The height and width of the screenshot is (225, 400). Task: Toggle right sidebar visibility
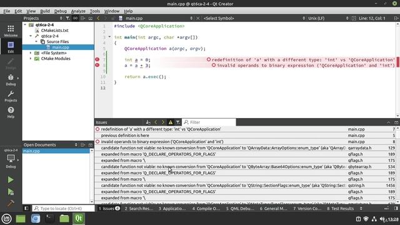coord(396,208)
